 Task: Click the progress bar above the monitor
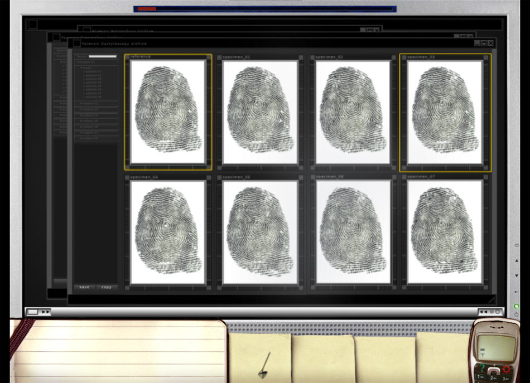click(264, 9)
